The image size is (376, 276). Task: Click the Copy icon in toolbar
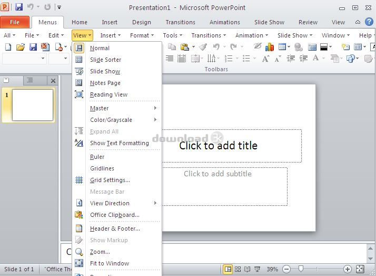172,46
